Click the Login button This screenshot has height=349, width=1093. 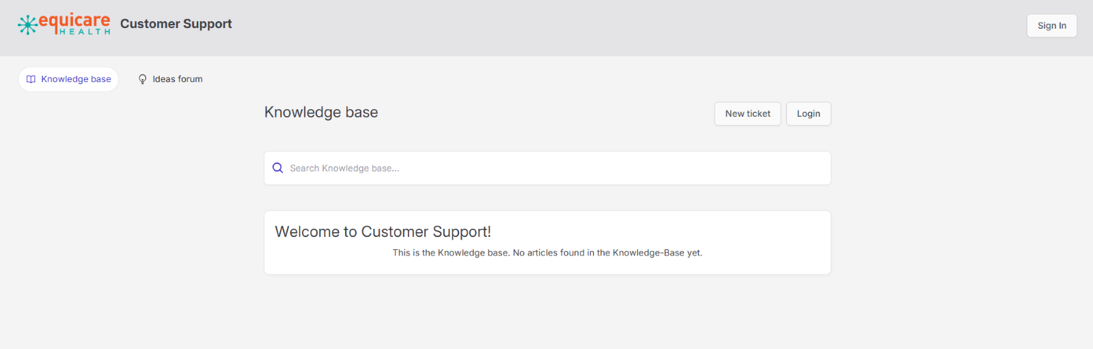808,114
